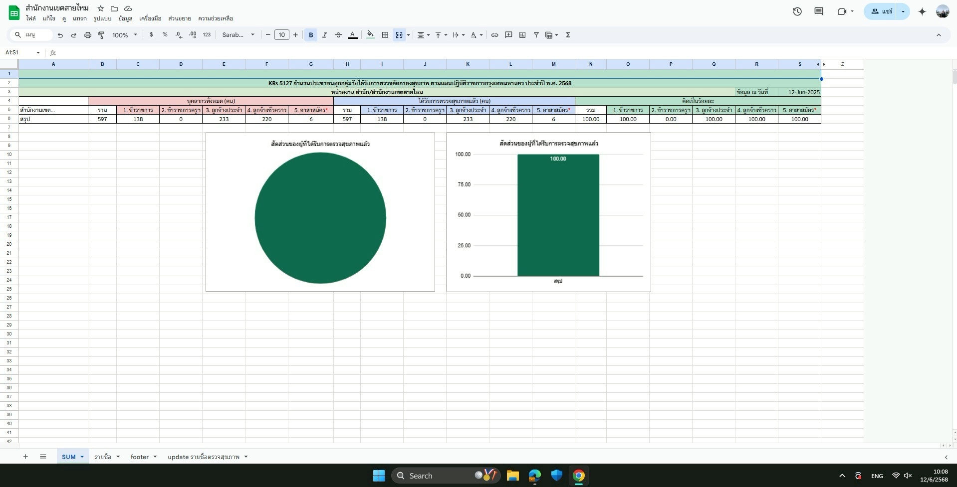Click the font size field showing 10

(x=282, y=35)
